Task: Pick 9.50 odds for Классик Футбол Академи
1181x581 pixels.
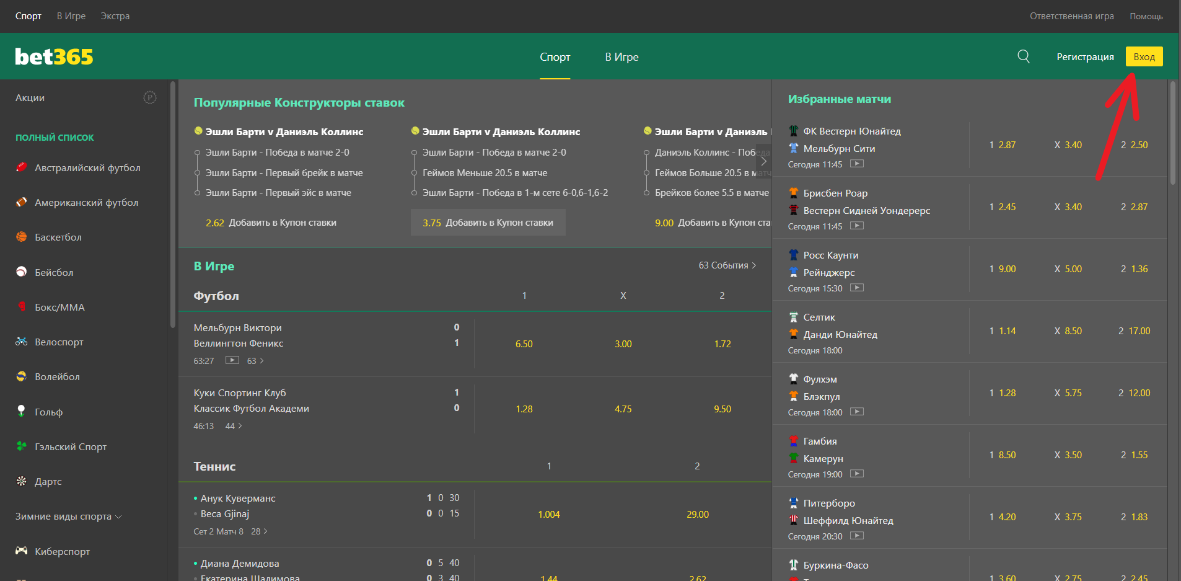Action: point(722,409)
